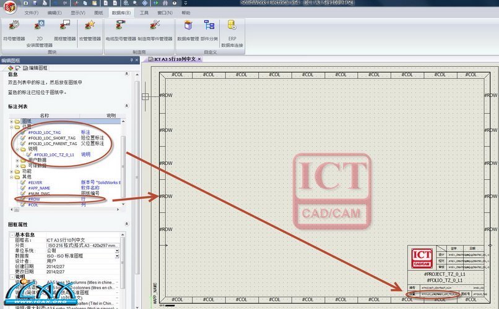This screenshot has width=499, height=309.
Task: Open the Manufacturer Parts Manager (制造商零件管理器)
Action: (x=155, y=31)
